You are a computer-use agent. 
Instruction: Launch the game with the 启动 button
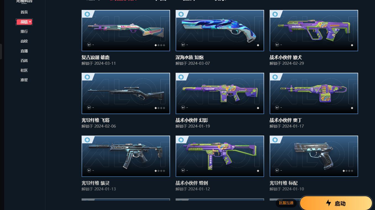point(336,203)
